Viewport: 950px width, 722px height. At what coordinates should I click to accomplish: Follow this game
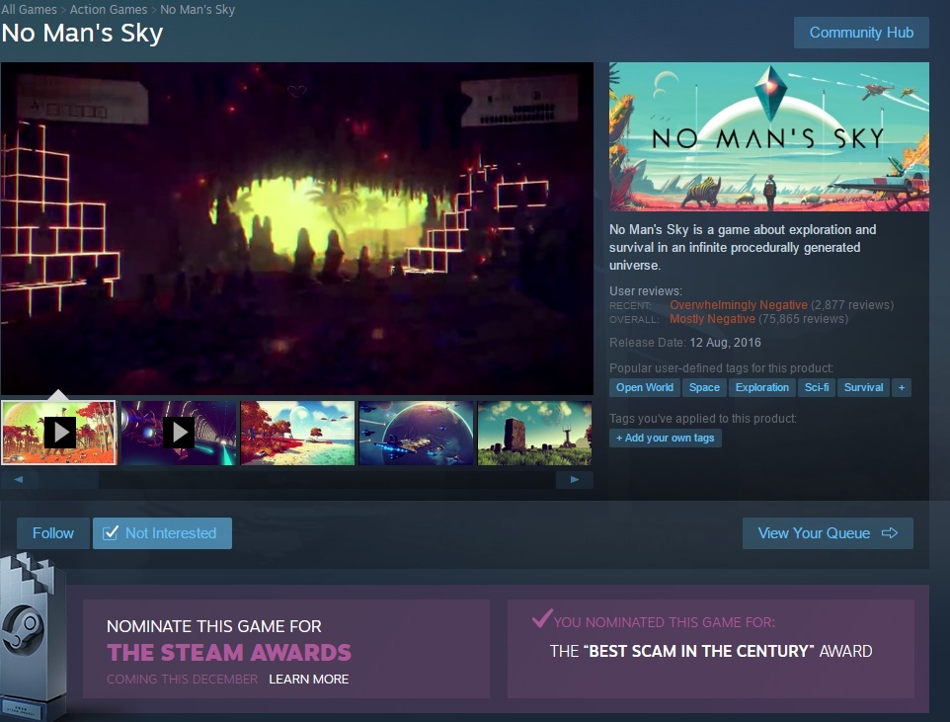[53, 533]
